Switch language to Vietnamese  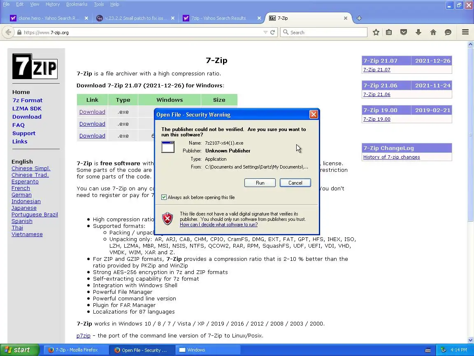pos(27,234)
